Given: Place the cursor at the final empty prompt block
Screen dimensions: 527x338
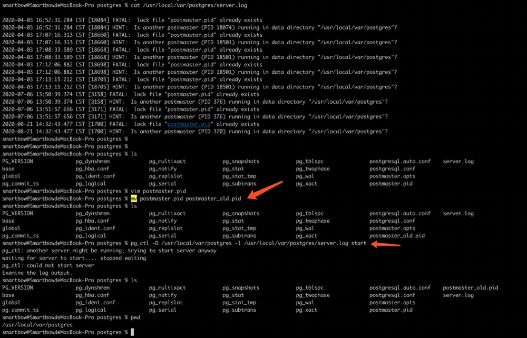Looking at the screenshot, I should [x=132, y=332].
